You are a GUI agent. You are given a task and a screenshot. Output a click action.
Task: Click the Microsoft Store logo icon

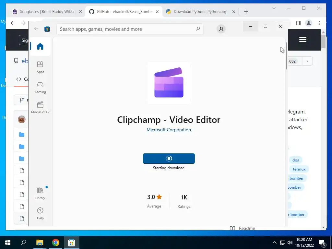coord(47,29)
